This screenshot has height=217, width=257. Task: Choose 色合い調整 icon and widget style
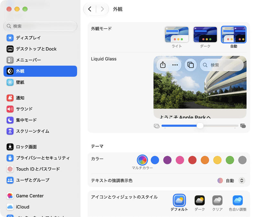coord(238,203)
